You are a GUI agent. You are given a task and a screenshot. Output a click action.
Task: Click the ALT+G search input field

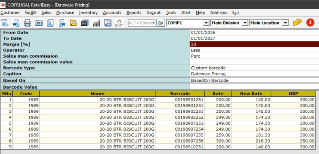(x=142, y=23)
